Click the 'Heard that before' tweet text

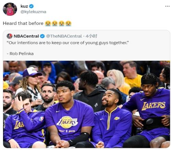click(x=23, y=24)
